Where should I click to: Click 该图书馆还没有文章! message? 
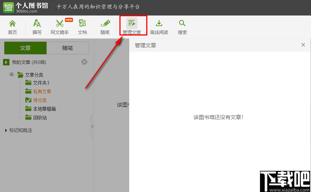[218, 117]
